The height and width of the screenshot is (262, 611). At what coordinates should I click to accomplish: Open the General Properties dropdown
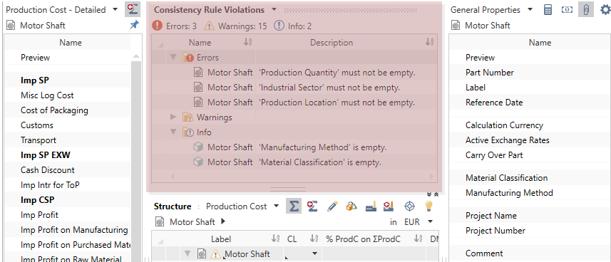click(x=530, y=10)
